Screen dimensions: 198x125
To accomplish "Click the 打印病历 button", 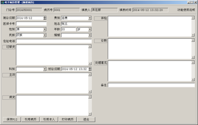I will click(x=68, y=119).
